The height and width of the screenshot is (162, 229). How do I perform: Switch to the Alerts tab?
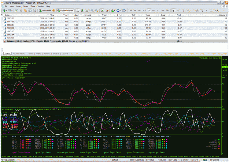point(38,53)
